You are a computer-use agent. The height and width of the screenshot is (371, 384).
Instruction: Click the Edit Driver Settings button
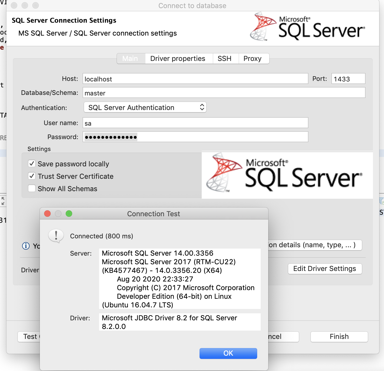(x=324, y=269)
